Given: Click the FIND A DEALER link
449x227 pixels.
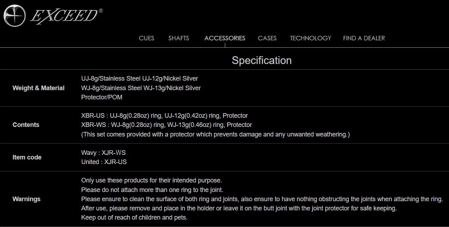Looking at the screenshot, I should click(x=364, y=38).
